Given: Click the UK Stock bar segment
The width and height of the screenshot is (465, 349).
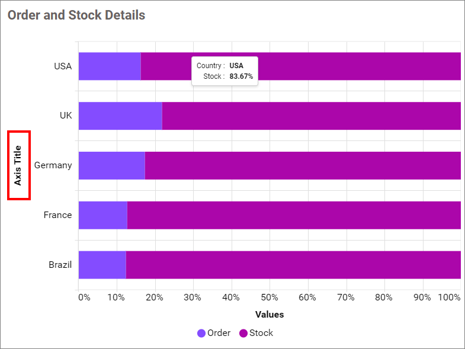Looking at the screenshot, I should click(x=311, y=116).
